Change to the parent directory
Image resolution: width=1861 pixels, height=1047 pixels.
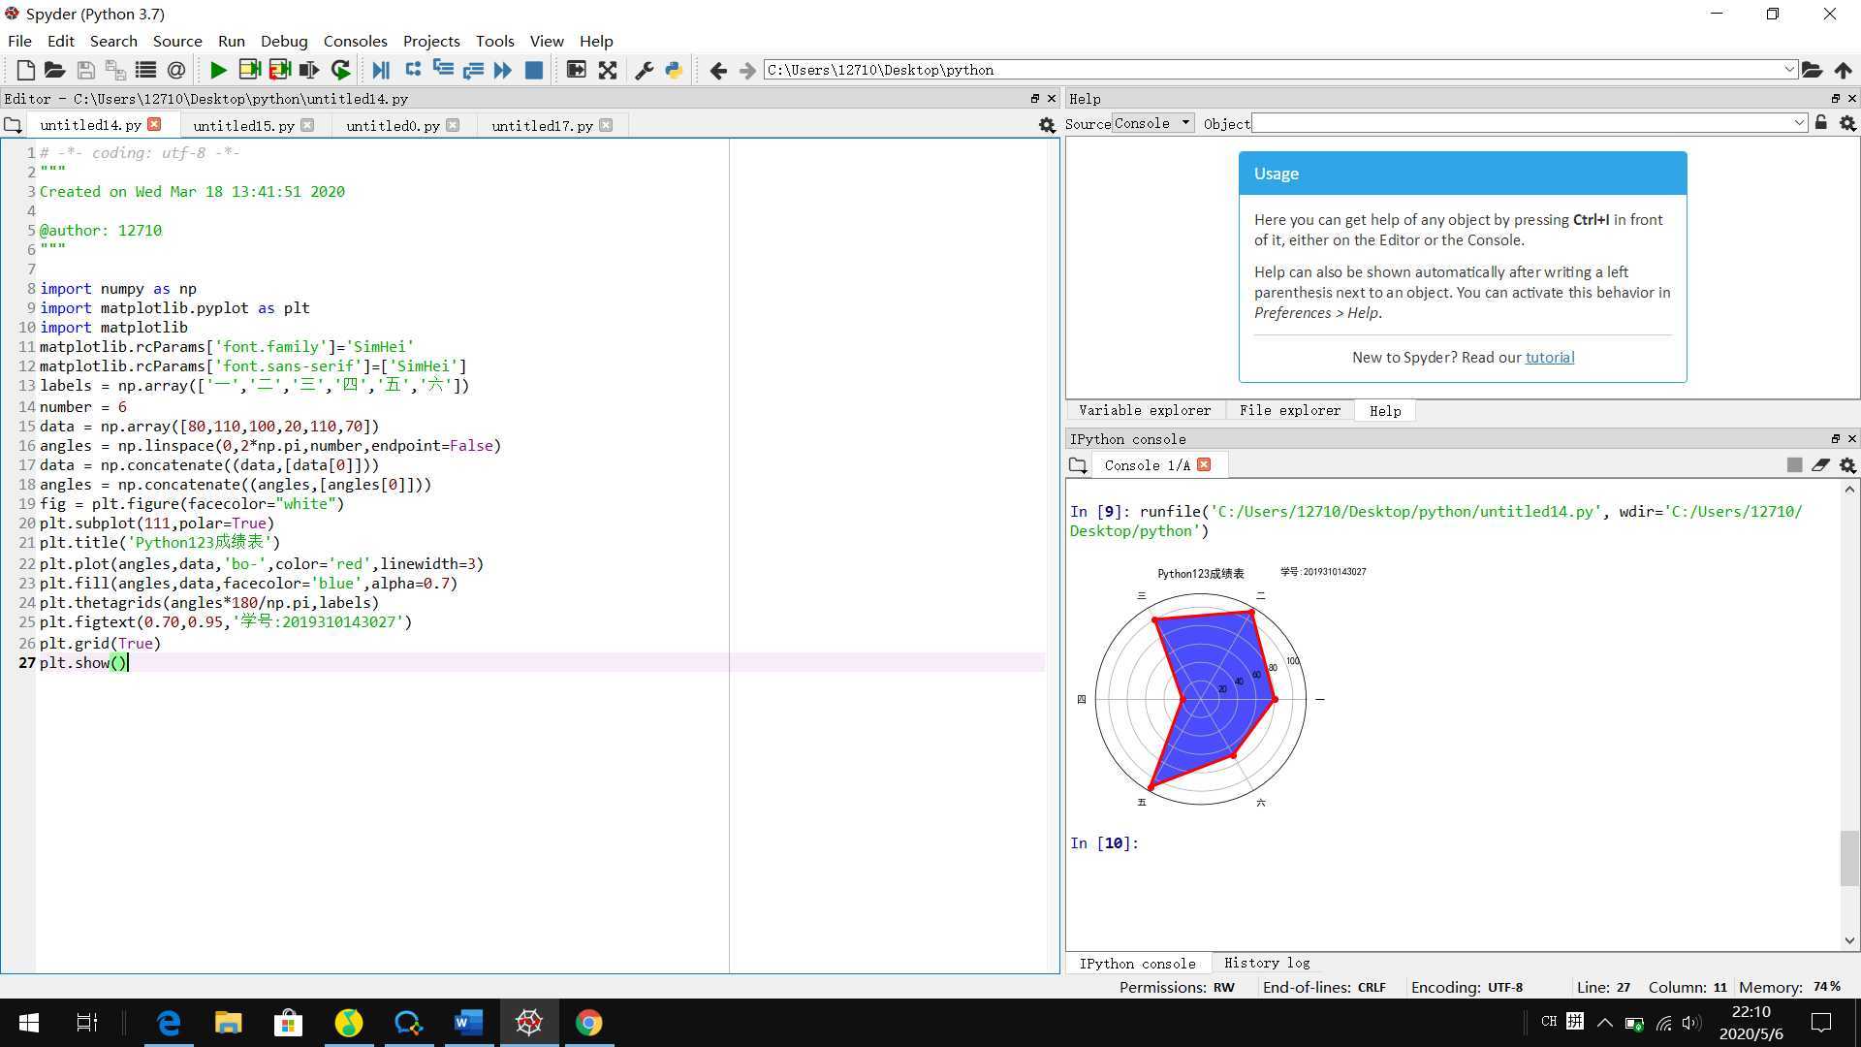click(x=1843, y=70)
